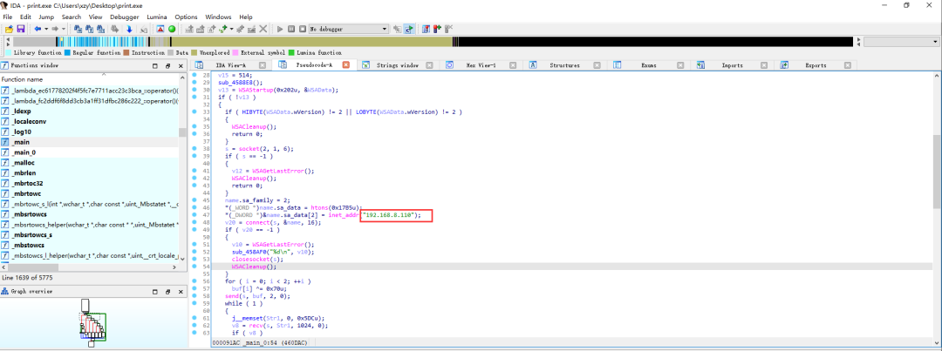This screenshot has height=351, width=942.
Task: Click the Function name column header
Action: [x=89, y=79]
